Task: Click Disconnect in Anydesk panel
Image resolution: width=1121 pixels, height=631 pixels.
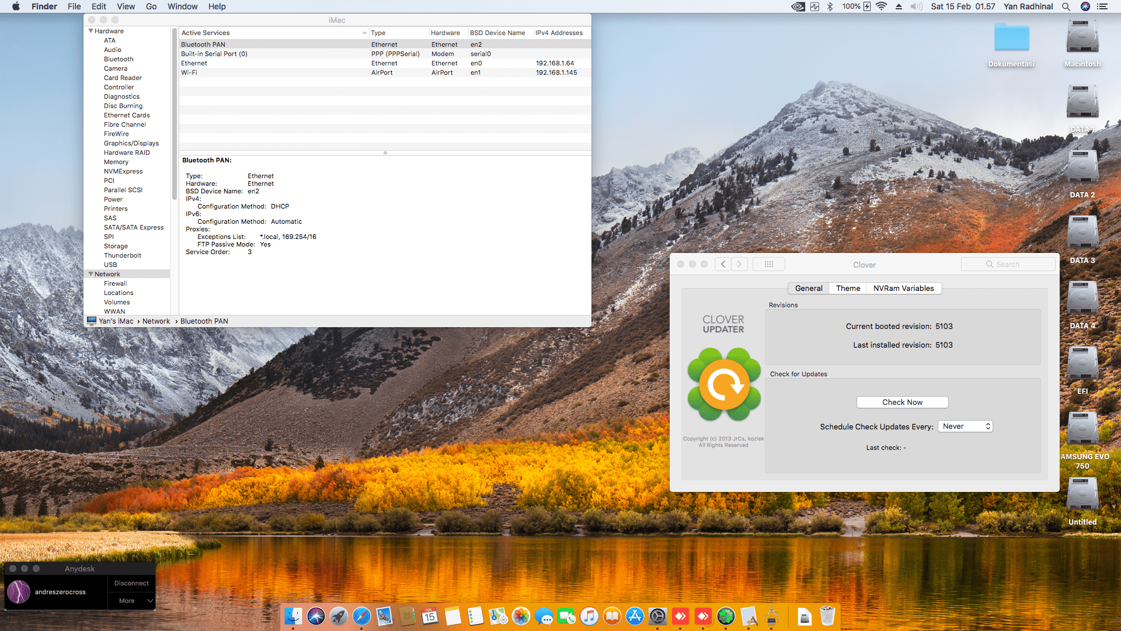Action: pos(131,583)
